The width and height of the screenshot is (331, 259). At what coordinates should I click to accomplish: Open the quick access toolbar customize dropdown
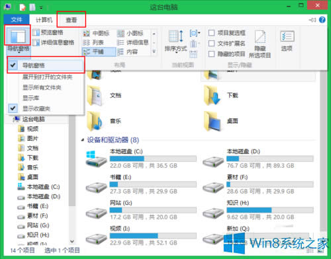pos(41,8)
